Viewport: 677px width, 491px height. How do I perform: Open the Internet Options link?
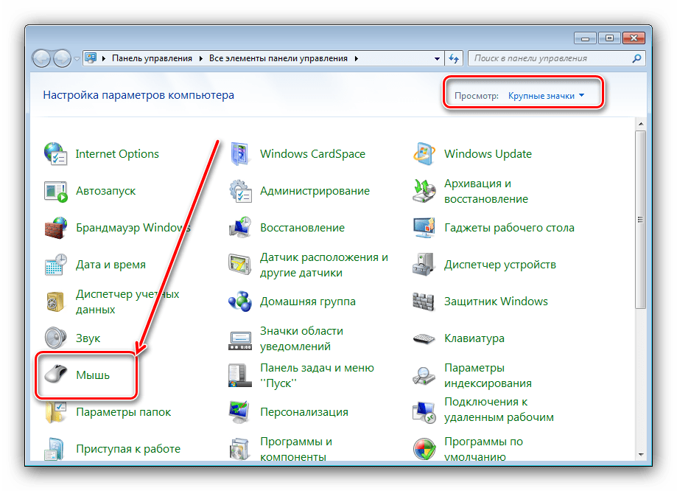(x=117, y=154)
